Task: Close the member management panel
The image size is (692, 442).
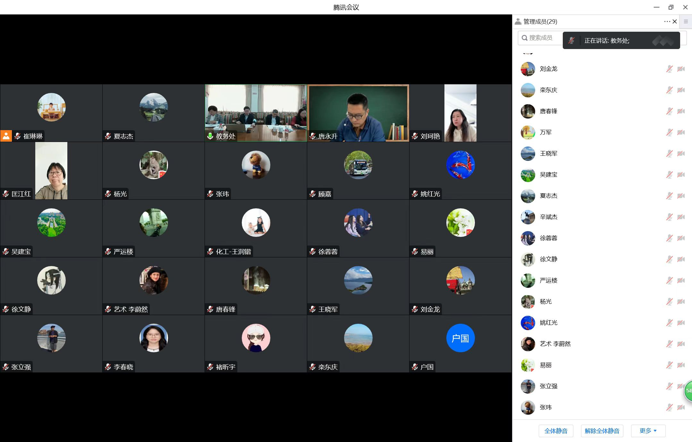Action: click(x=675, y=21)
